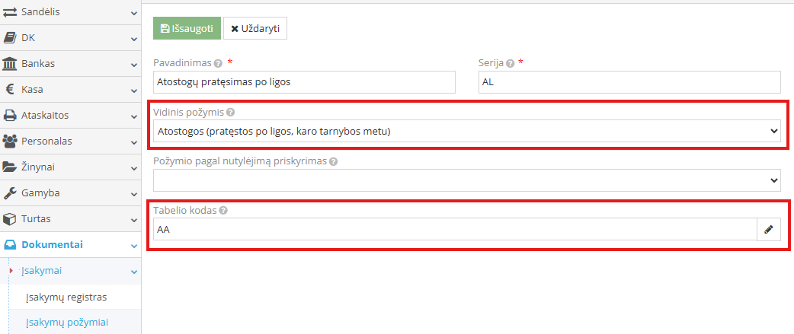Collapse Įsakymai submenu chevron
Viewport: 794px width, 334px height.
(133, 272)
